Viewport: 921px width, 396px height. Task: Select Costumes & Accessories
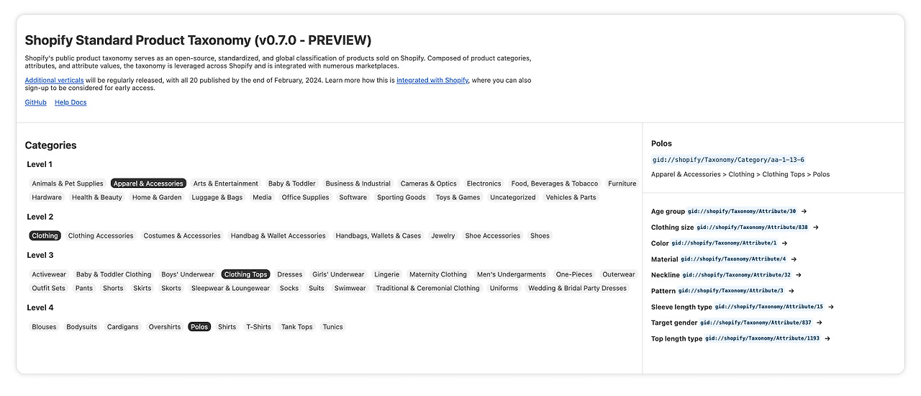click(x=182, y=235)
